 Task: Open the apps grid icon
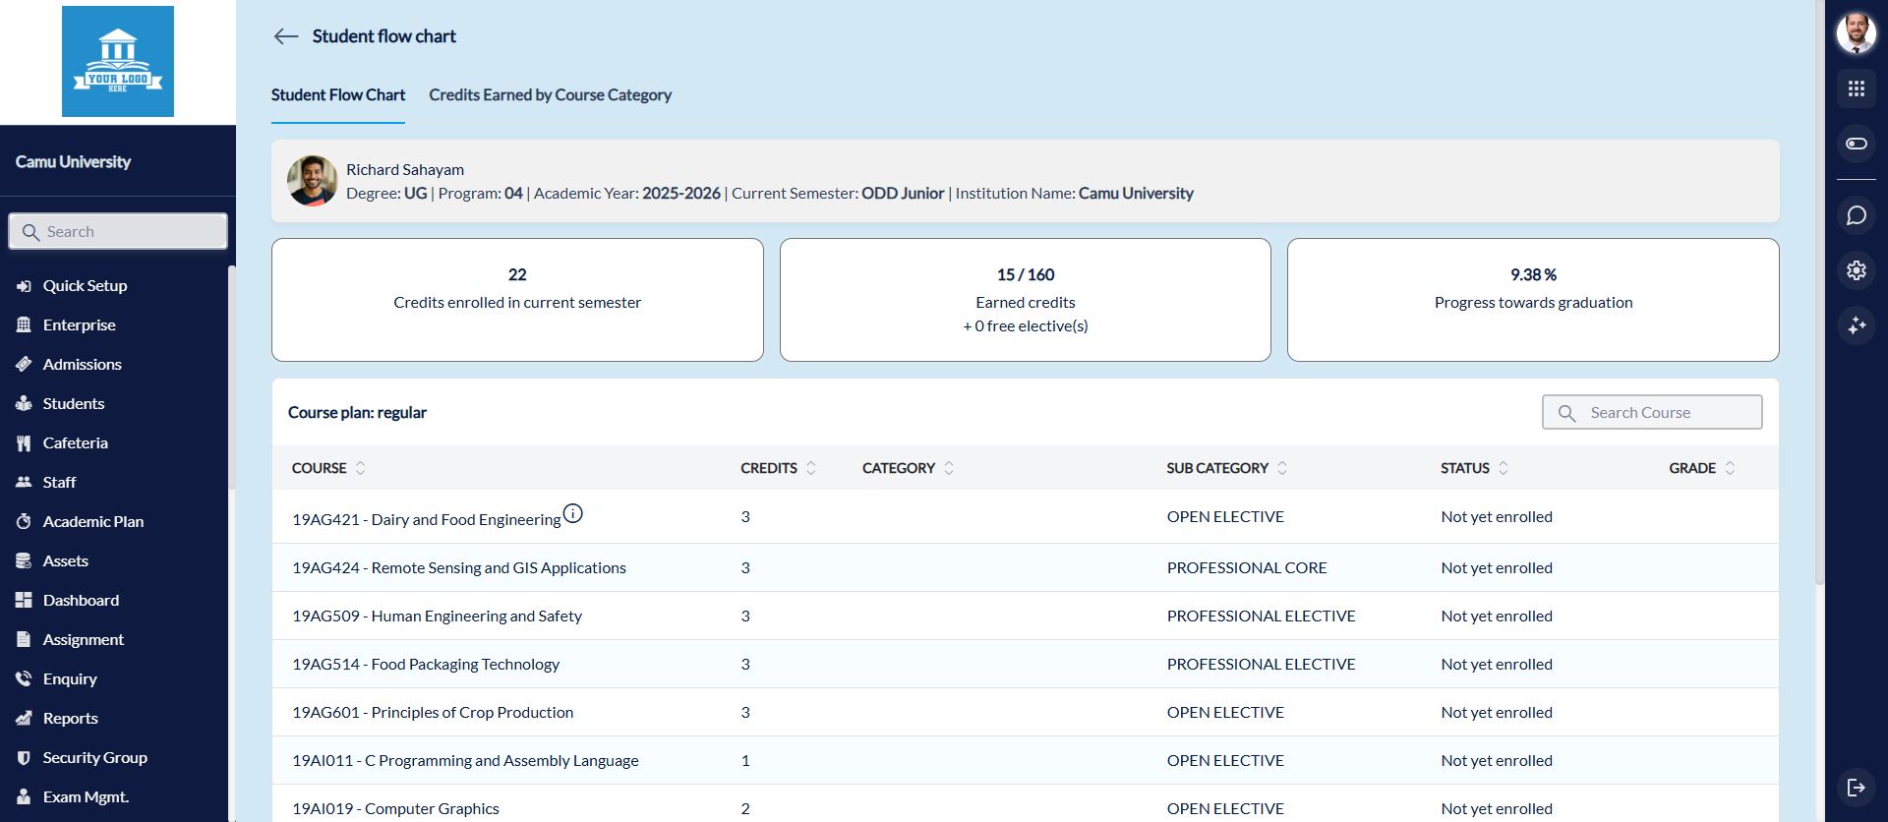[x=1856, y=89]
